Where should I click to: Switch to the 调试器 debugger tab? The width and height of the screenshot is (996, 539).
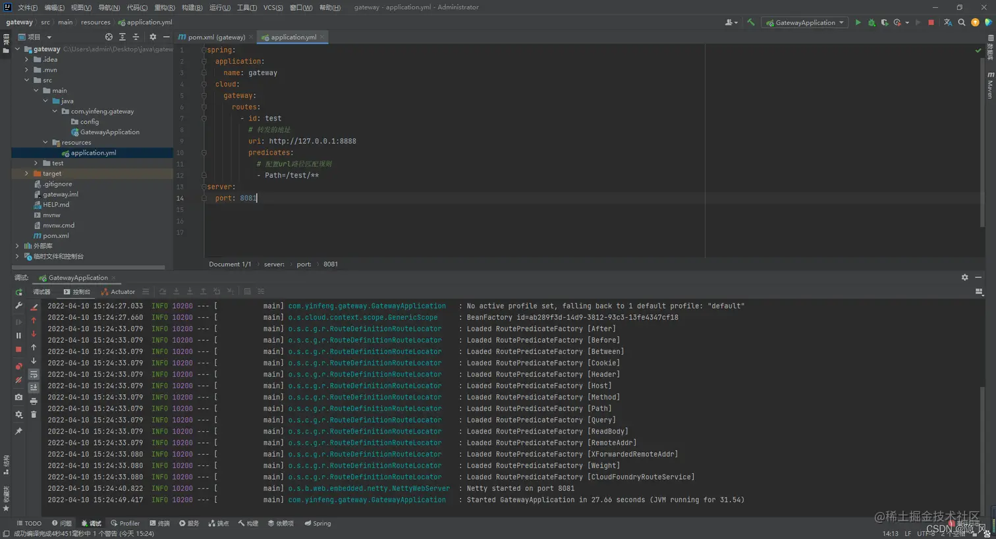(41, 292)
